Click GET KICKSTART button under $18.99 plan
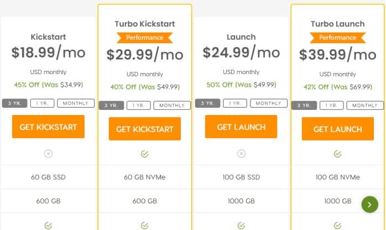Viewport: 386px width, 230px height. pos(48,127)
